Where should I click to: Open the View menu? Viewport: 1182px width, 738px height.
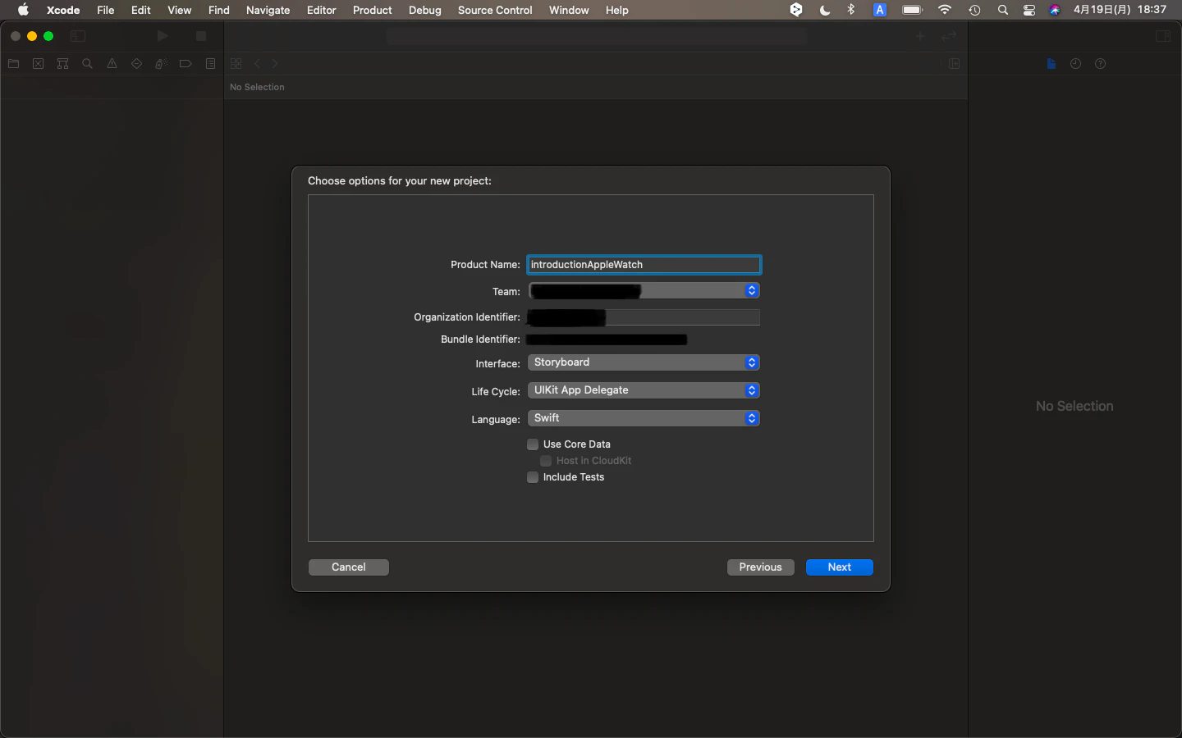coord(179,10)
